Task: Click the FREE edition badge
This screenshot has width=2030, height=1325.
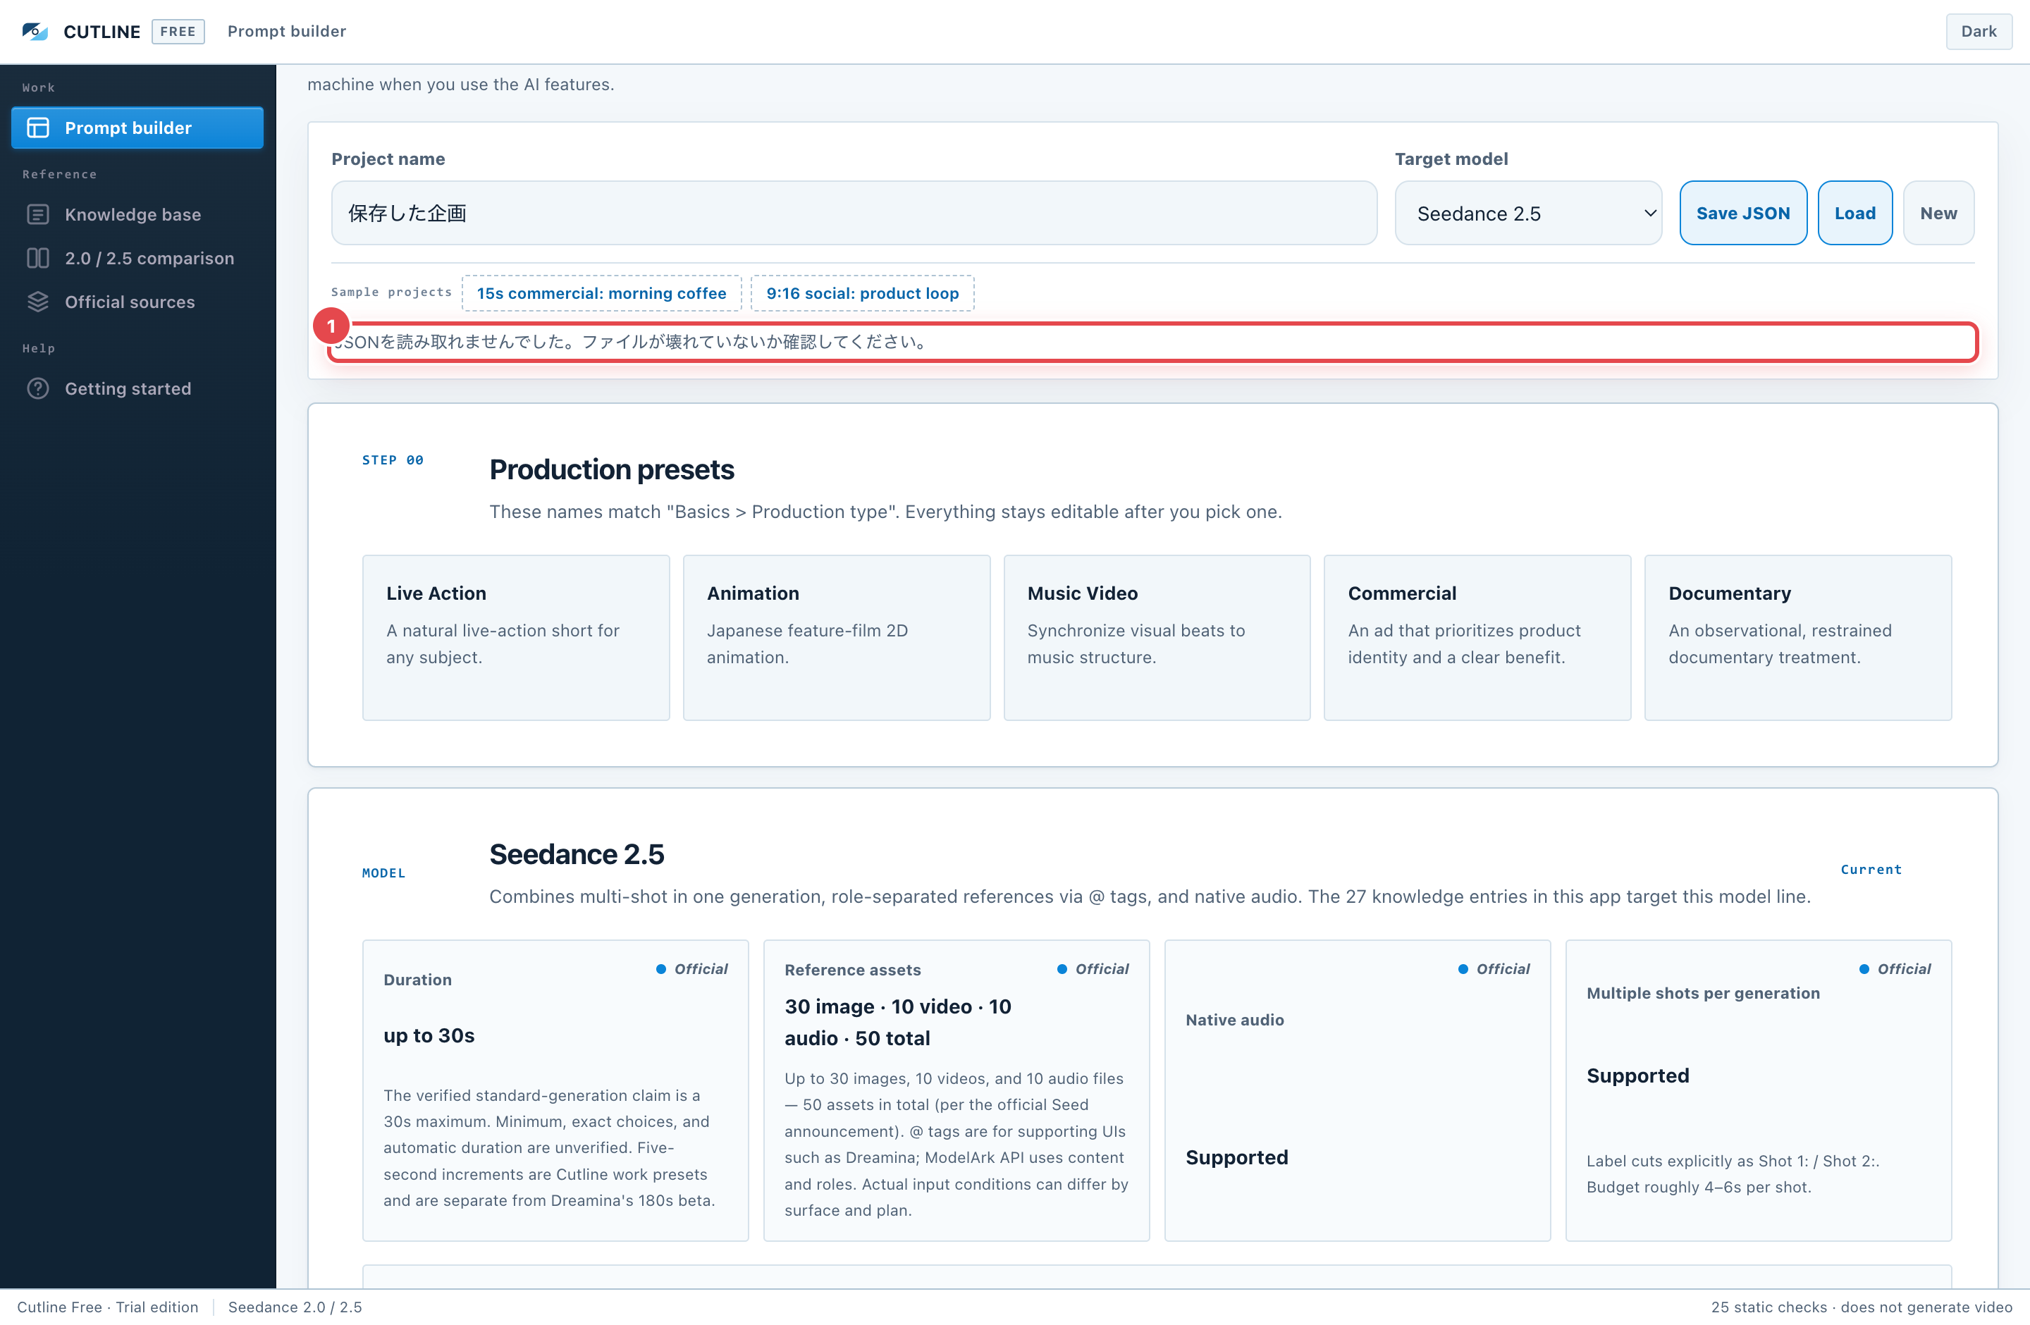Action: point(178,32)
